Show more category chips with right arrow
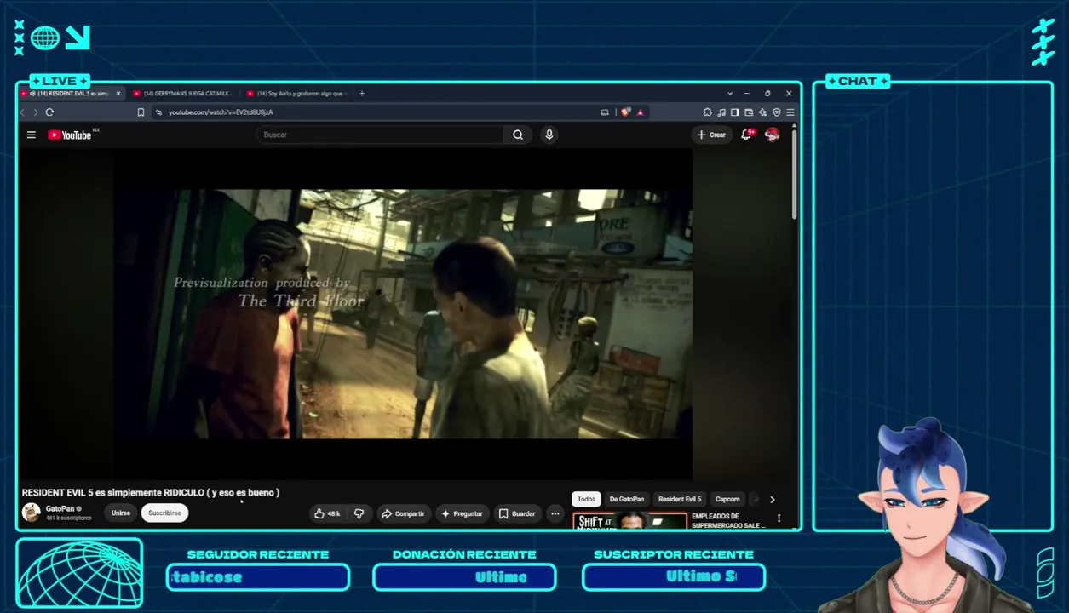 pos(773,500)
